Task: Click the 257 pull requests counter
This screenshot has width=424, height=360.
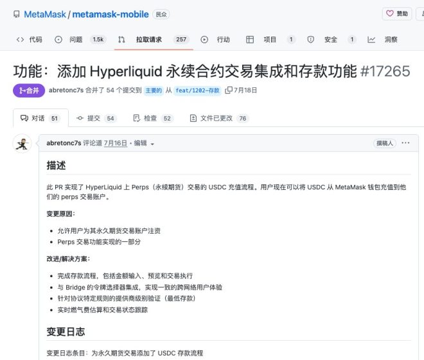Action: point(181,40)
